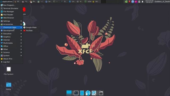Click the Science submenu arrow
170x96 pixels.
coord(21,53)
